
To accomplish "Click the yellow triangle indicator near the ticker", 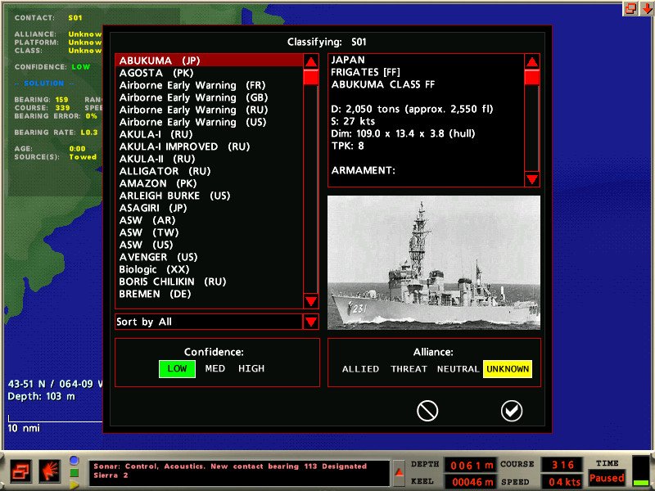I will coord(73,484).
